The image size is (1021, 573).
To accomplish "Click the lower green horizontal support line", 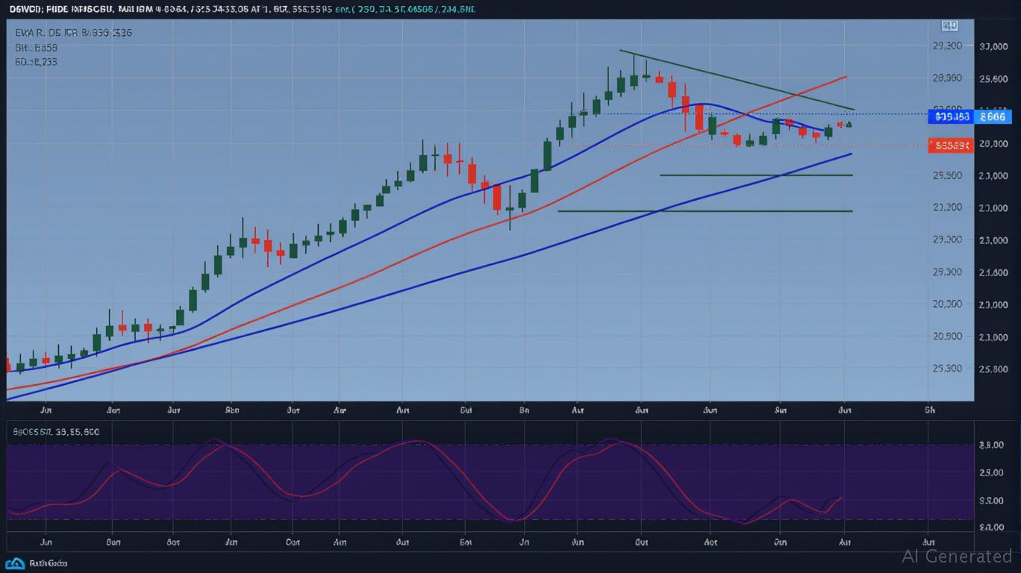I will click(x=705, y=211).
